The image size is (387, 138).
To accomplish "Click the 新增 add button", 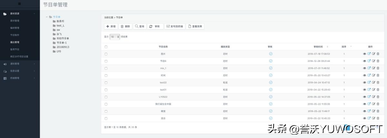I will click(111, 26).
